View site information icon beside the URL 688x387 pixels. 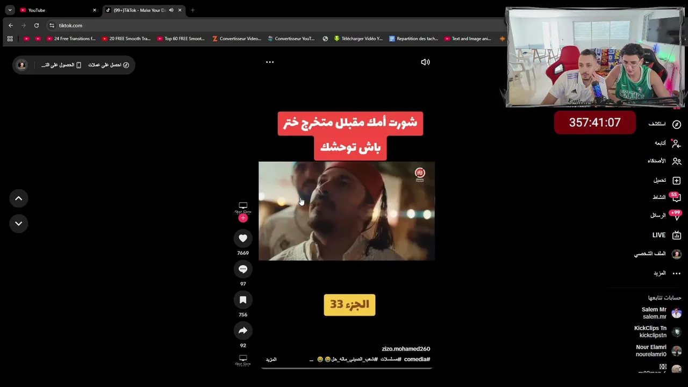coord(52,25)
